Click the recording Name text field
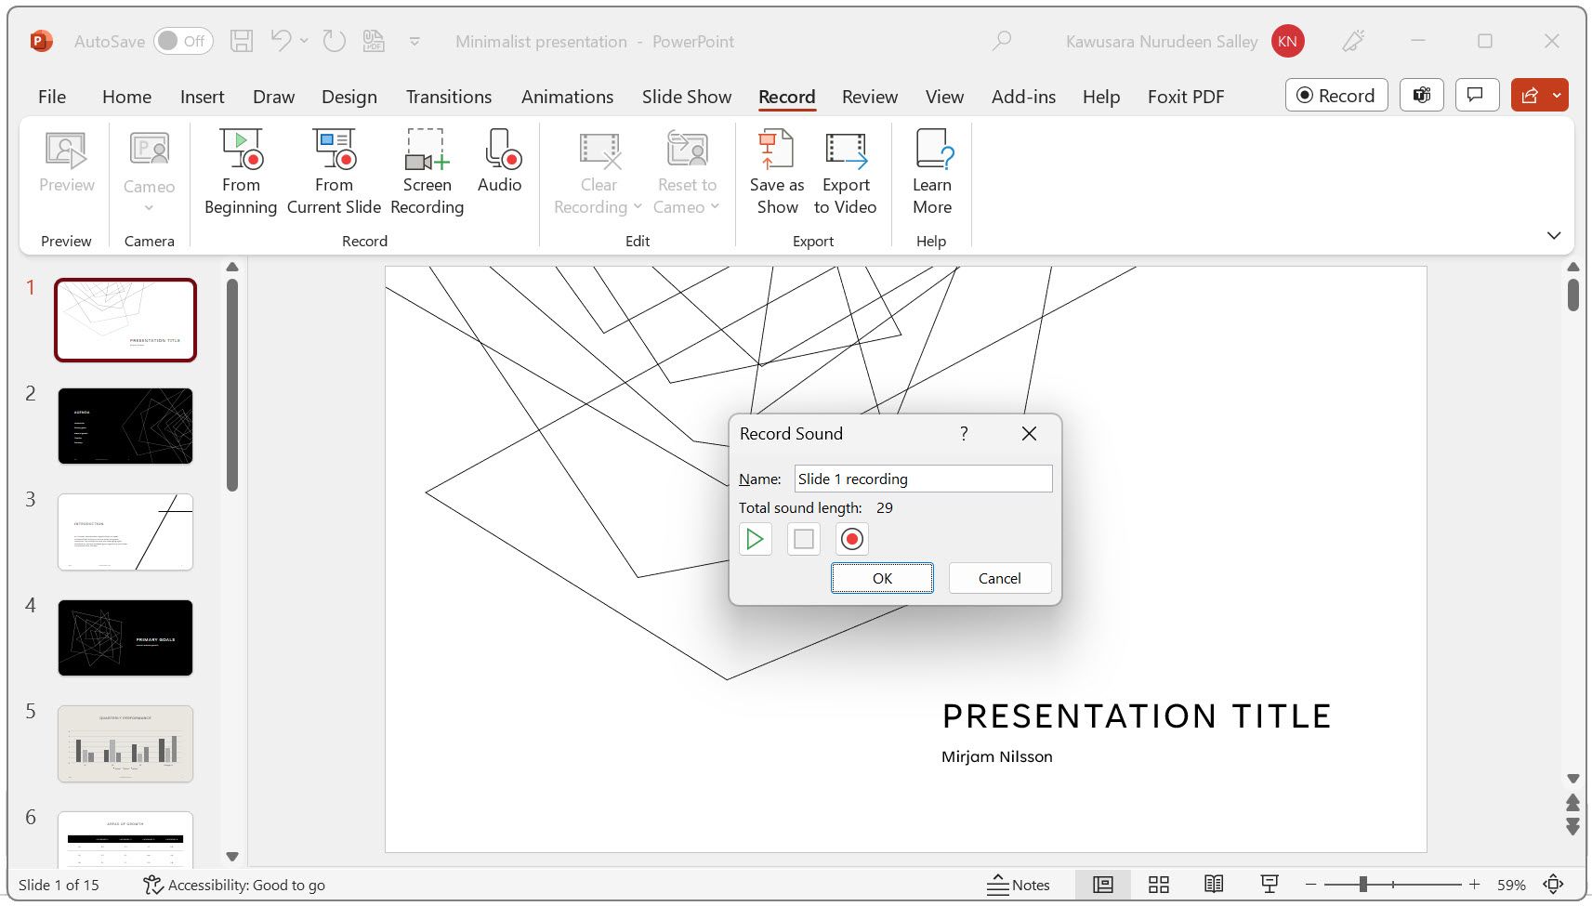Screen dimensions: 1592x906 923,479
